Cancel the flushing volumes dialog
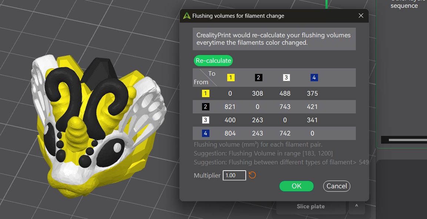Image resolution: width=427 pixels, height=219 pixels. coord(337,186)
